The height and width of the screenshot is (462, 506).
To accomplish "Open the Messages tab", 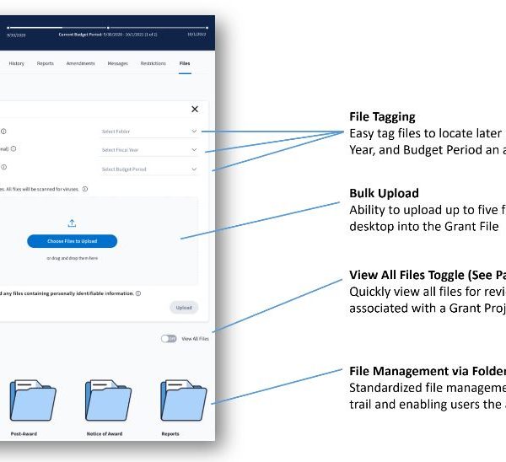I will point(117,63).
